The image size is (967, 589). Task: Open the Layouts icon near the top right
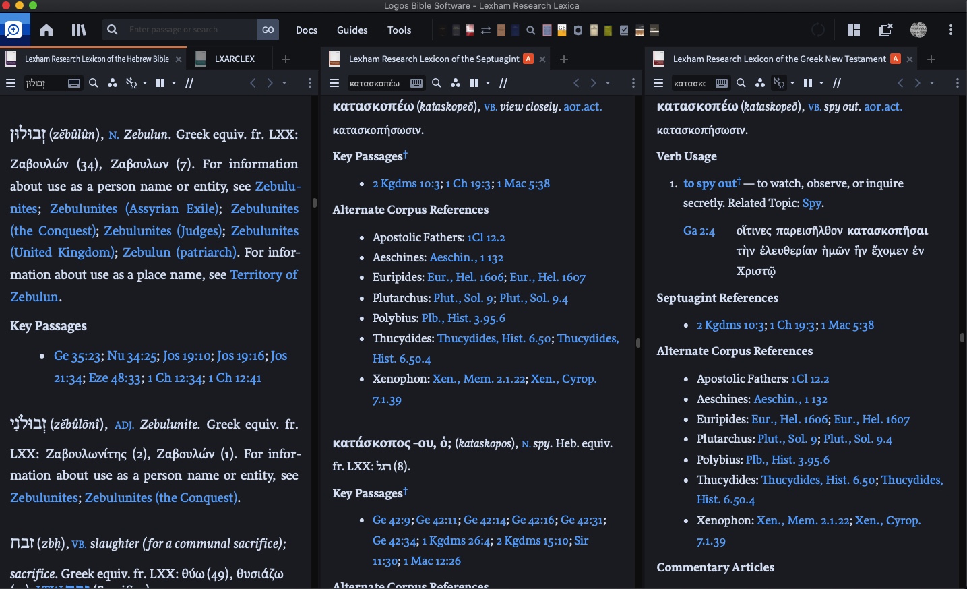[x=853, y=30]
